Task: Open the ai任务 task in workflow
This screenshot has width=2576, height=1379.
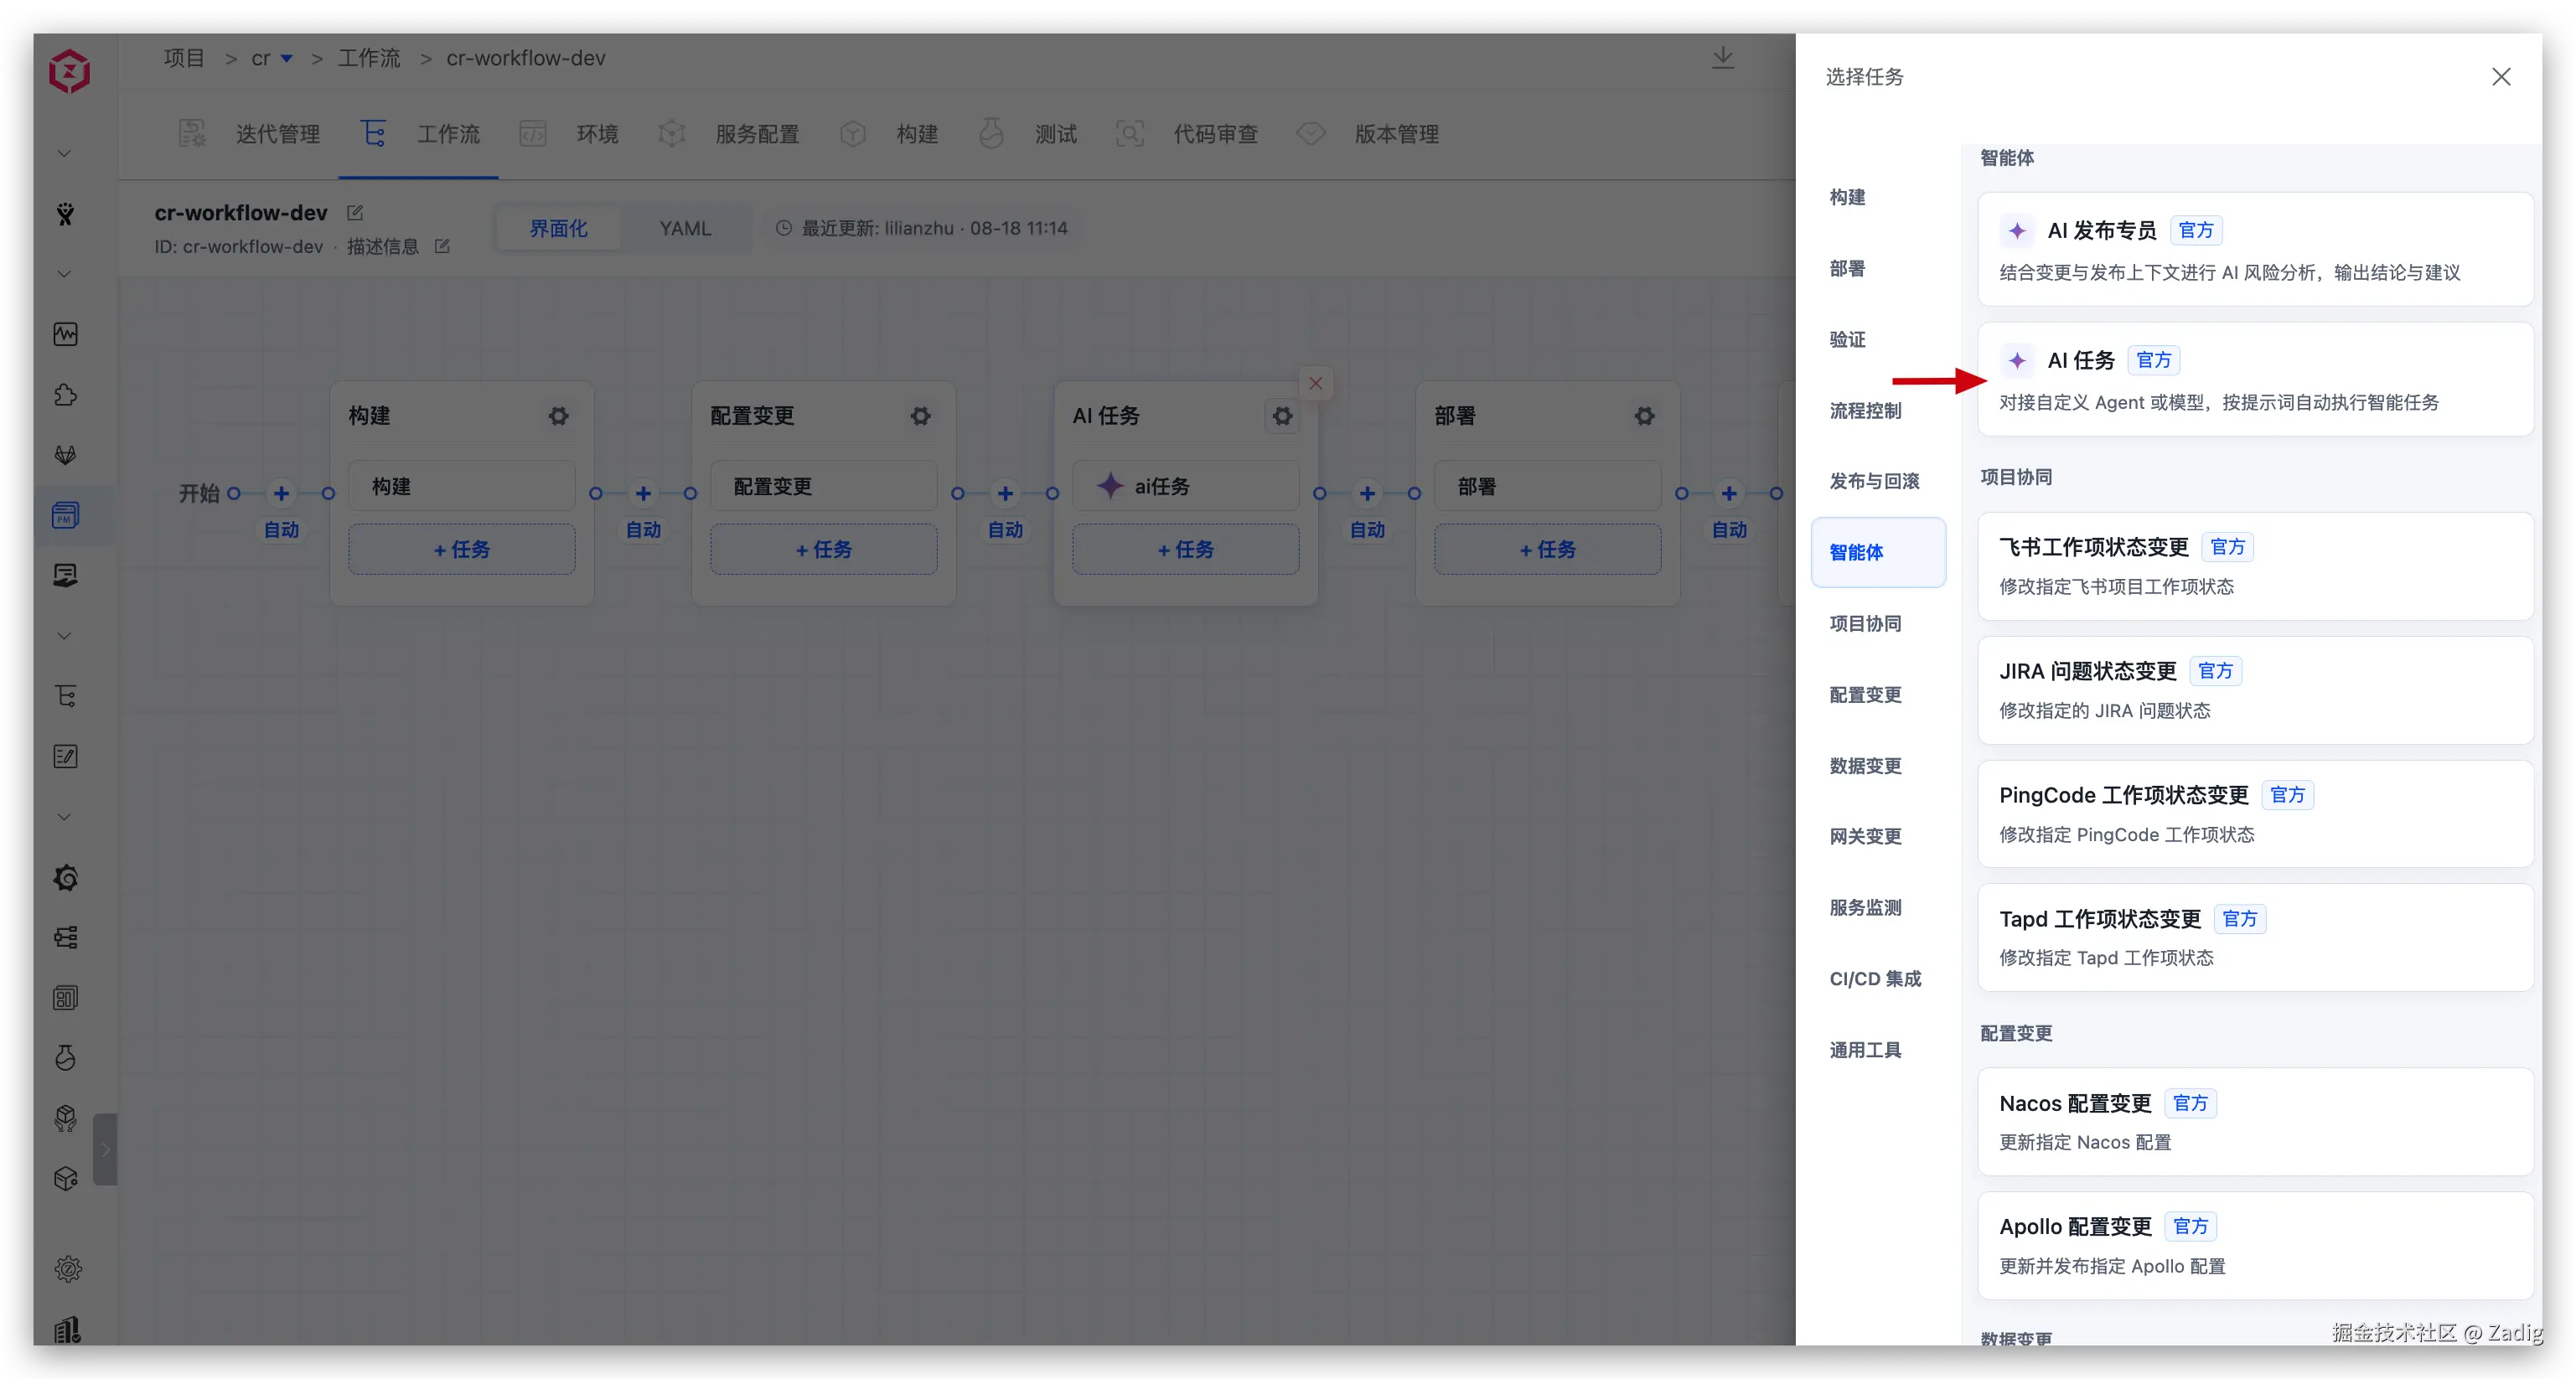Action: pos(1185,486)
